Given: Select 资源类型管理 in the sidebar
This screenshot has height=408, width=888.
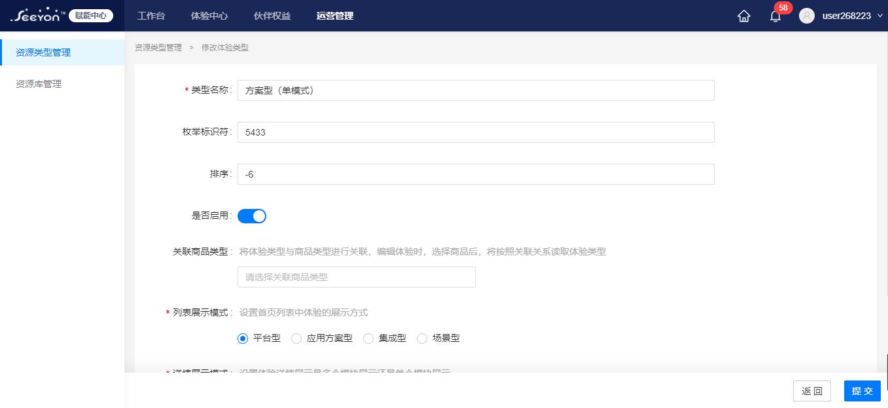Looking at the screenshot, I should pos(62,52).
